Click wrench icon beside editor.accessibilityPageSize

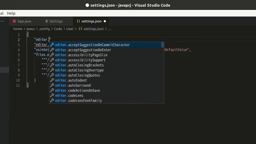(52, 55)
